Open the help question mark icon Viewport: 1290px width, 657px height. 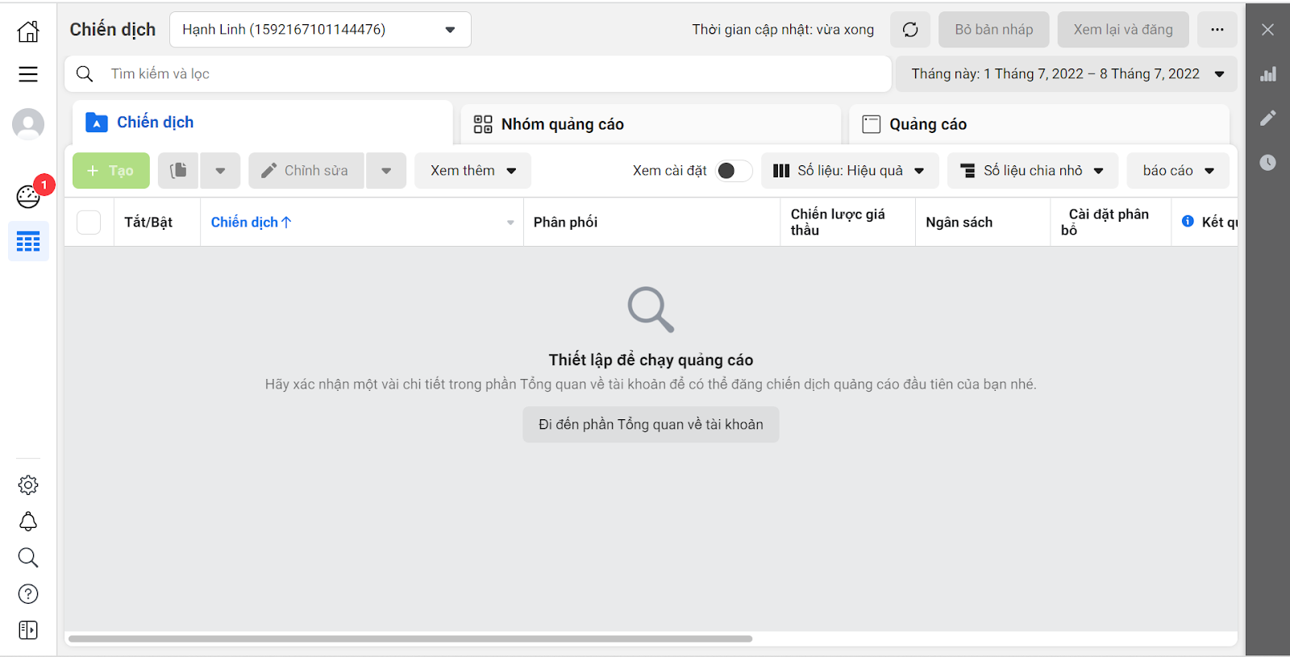[28, 594]
